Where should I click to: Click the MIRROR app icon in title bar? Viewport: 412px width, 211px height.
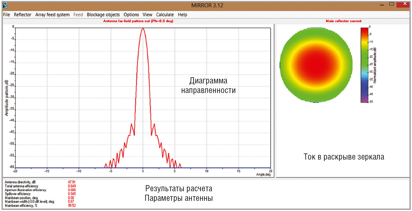(x=5, y=5)
